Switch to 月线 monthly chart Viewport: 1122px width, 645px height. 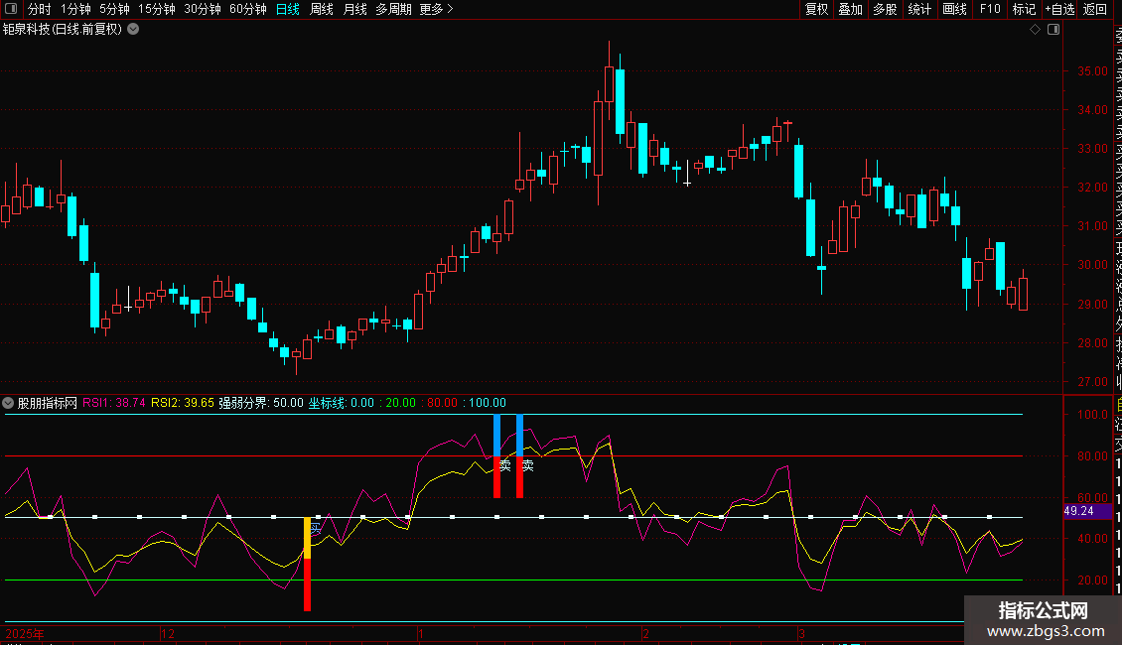click(354, 9)
